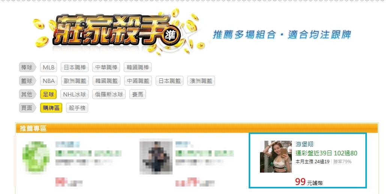Select the 韓國職籃 filter
The height and width of the screenshot is (194, 386).
click(107, 81)
